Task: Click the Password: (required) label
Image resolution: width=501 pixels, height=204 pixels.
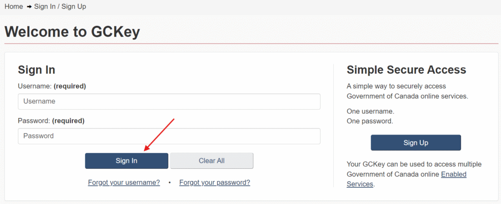Action: [x=51, y=121]
